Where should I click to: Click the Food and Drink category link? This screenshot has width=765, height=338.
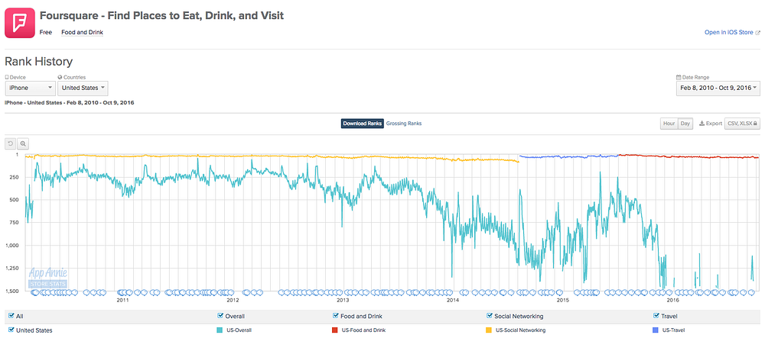point(82,33)
